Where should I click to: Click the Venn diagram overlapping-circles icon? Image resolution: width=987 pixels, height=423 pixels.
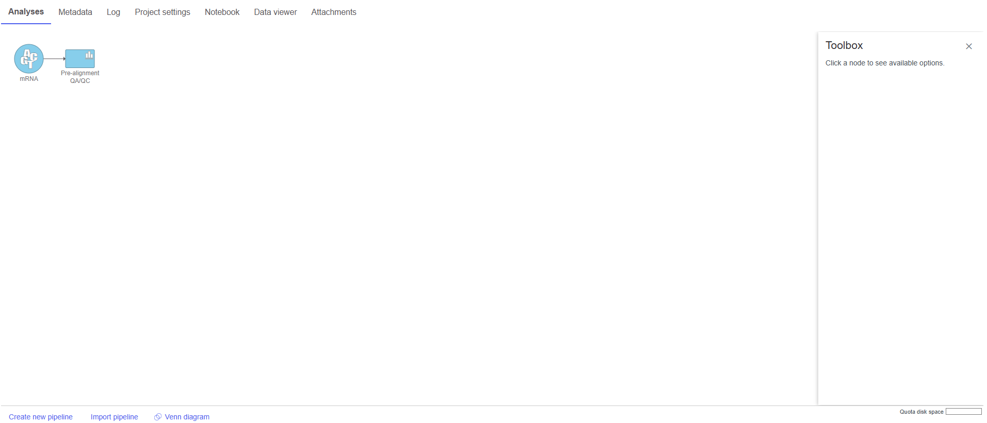click(x=158, y=417)
